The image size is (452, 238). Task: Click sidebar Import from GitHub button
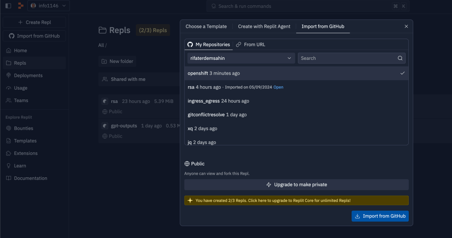point(34,36)
